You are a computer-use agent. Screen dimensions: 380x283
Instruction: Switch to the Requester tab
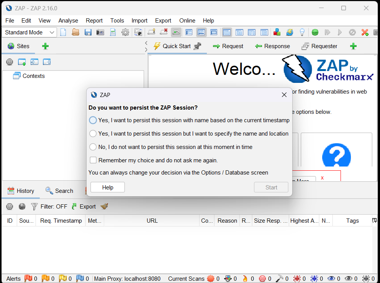click(319, 46)
